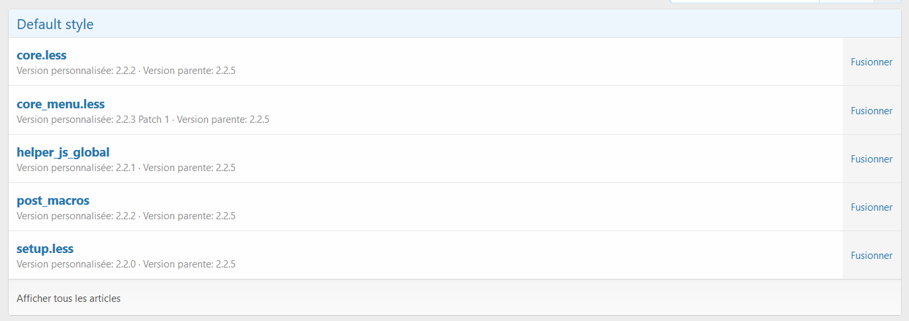Click the custom version 2.2.2 text under core.less
The image size is (909, 321).
click(125, 71)
